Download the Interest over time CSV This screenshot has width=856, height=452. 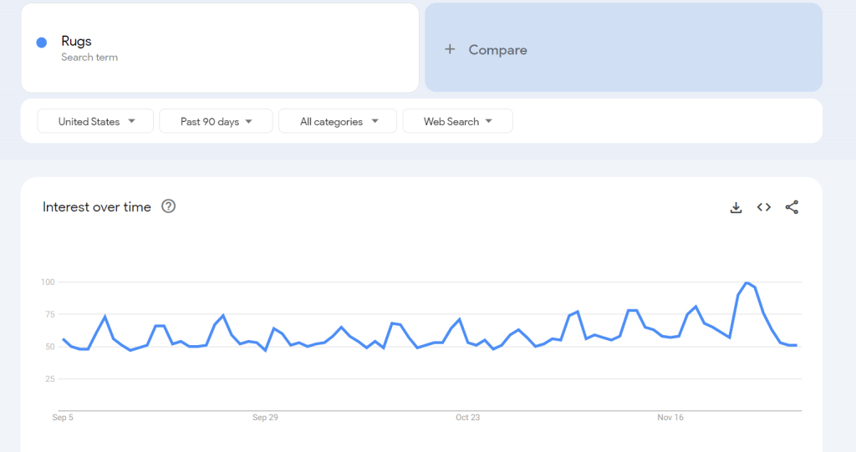pyautogui.click(x=736, y=207)
